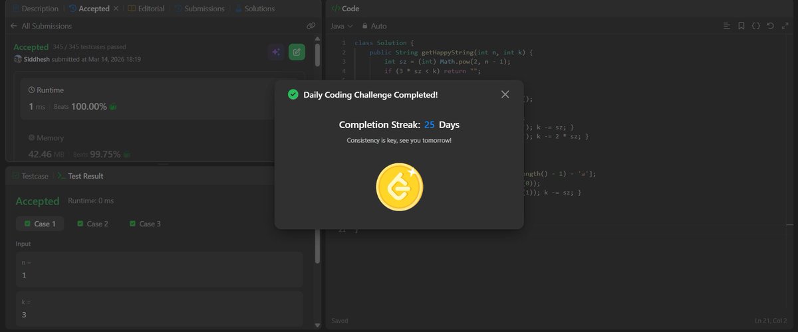Expand editor to fullscreen
The height and width of the screenshot is (332, 798).
coord(784,26)
